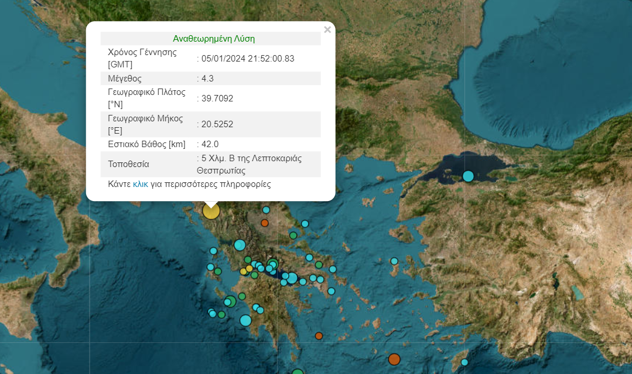Click the cyan marker on the east coast of Thessaly
The height and width of the screenshot is (374, 632).
coord(305,223)
